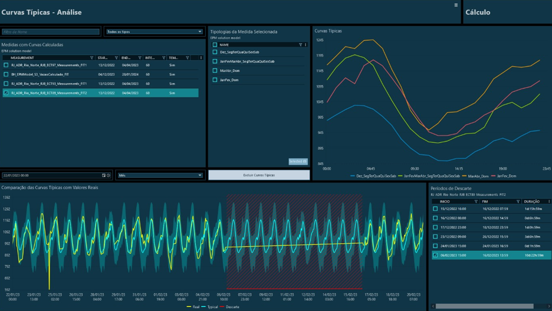Tick the MarAbr_Dom typology checkbox
Image resolution: width=552 pixels, height=311 pixels.
coord(215,70)
